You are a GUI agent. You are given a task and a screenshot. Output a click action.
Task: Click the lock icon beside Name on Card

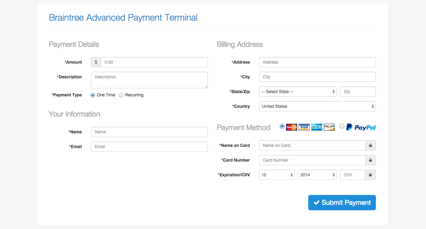pyautogui.click(x=370, y=145)
